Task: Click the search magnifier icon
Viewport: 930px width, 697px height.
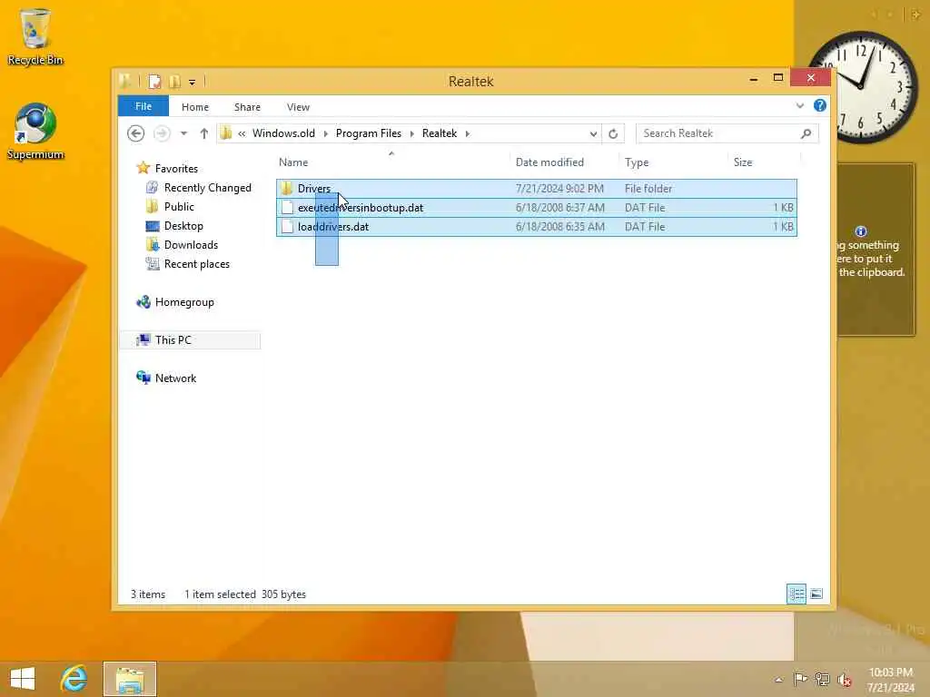Action: click(x=806, y=133)
